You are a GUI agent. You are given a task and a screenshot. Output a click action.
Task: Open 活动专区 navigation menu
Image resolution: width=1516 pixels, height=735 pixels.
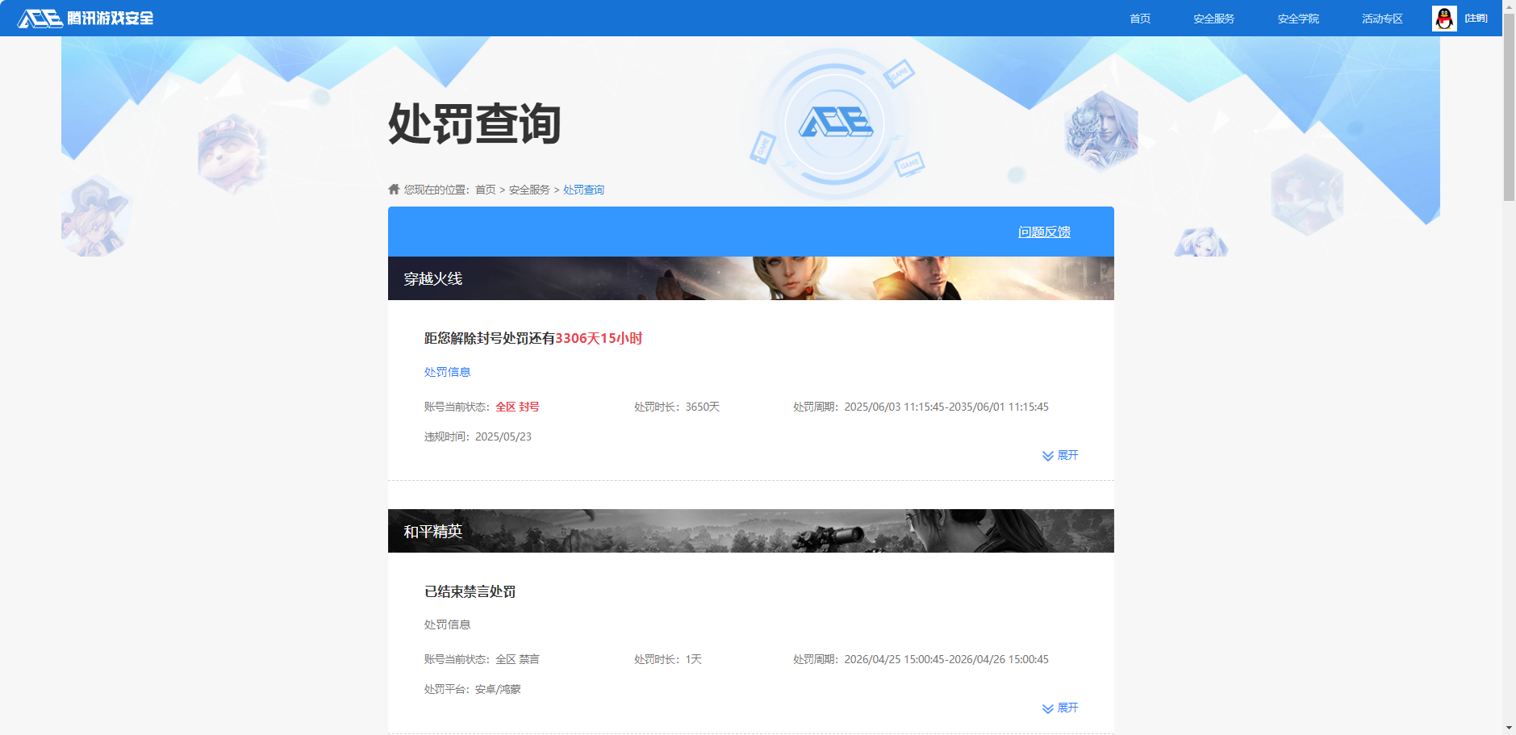(1382, 19)
